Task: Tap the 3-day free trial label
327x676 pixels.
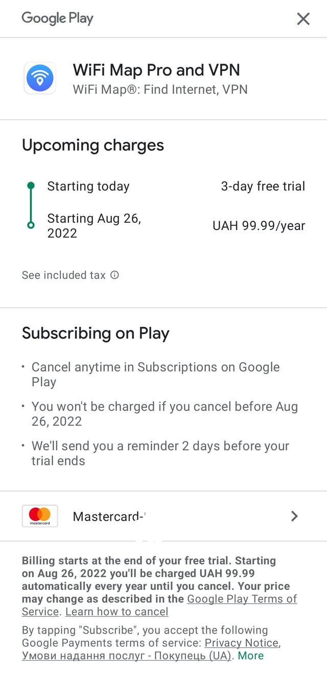Action: [263, 186]
